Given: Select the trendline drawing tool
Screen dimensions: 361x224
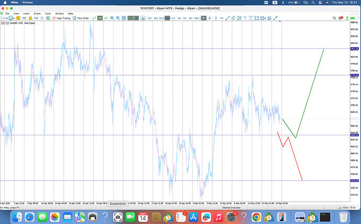Looking at the screenshot, I should tap(228, 18).
